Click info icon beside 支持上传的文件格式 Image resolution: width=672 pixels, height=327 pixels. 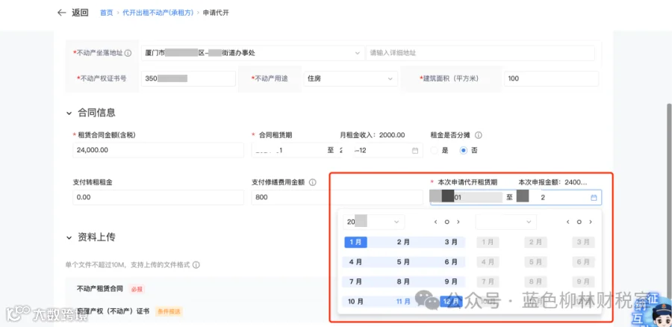(196, 265)
